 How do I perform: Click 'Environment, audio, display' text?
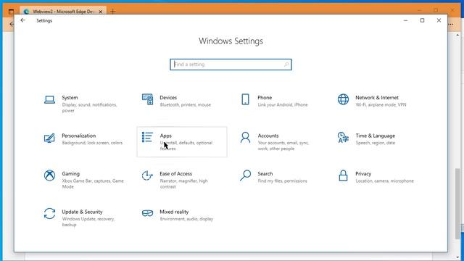[186, 219]
